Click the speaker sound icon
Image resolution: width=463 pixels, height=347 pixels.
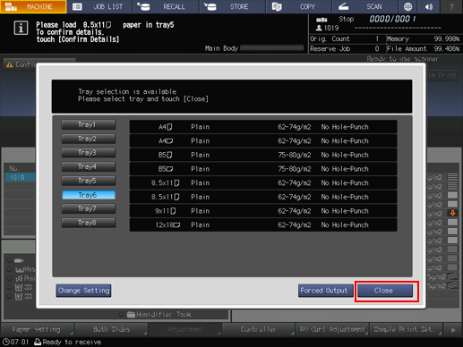click(429, 6)
